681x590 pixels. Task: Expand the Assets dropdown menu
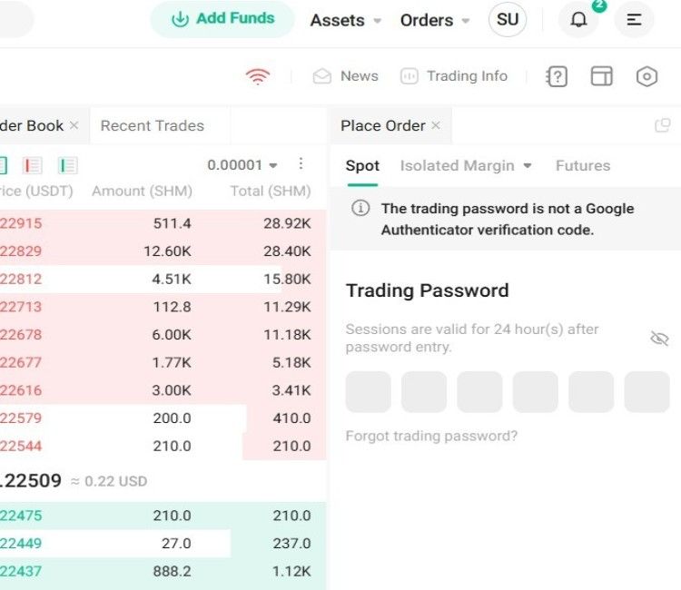click(346, 20)
